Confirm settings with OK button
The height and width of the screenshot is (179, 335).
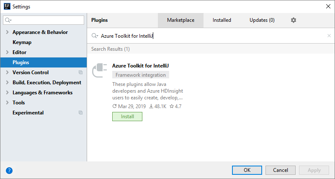pyautogui.click(x=247, y=170)
